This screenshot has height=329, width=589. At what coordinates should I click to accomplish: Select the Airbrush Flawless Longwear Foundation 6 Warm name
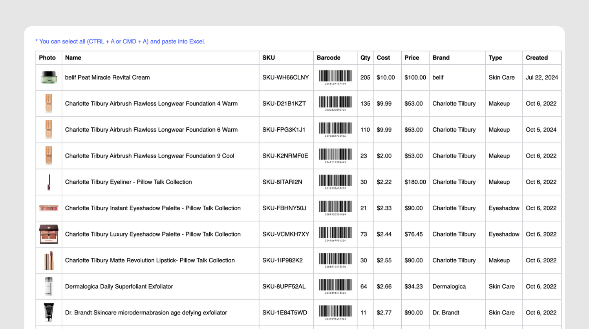151,130
